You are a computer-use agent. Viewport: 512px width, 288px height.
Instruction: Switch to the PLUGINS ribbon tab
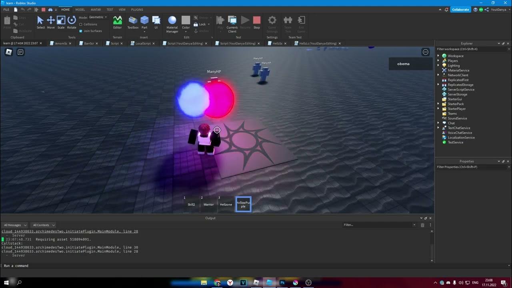tap(137, 10)
